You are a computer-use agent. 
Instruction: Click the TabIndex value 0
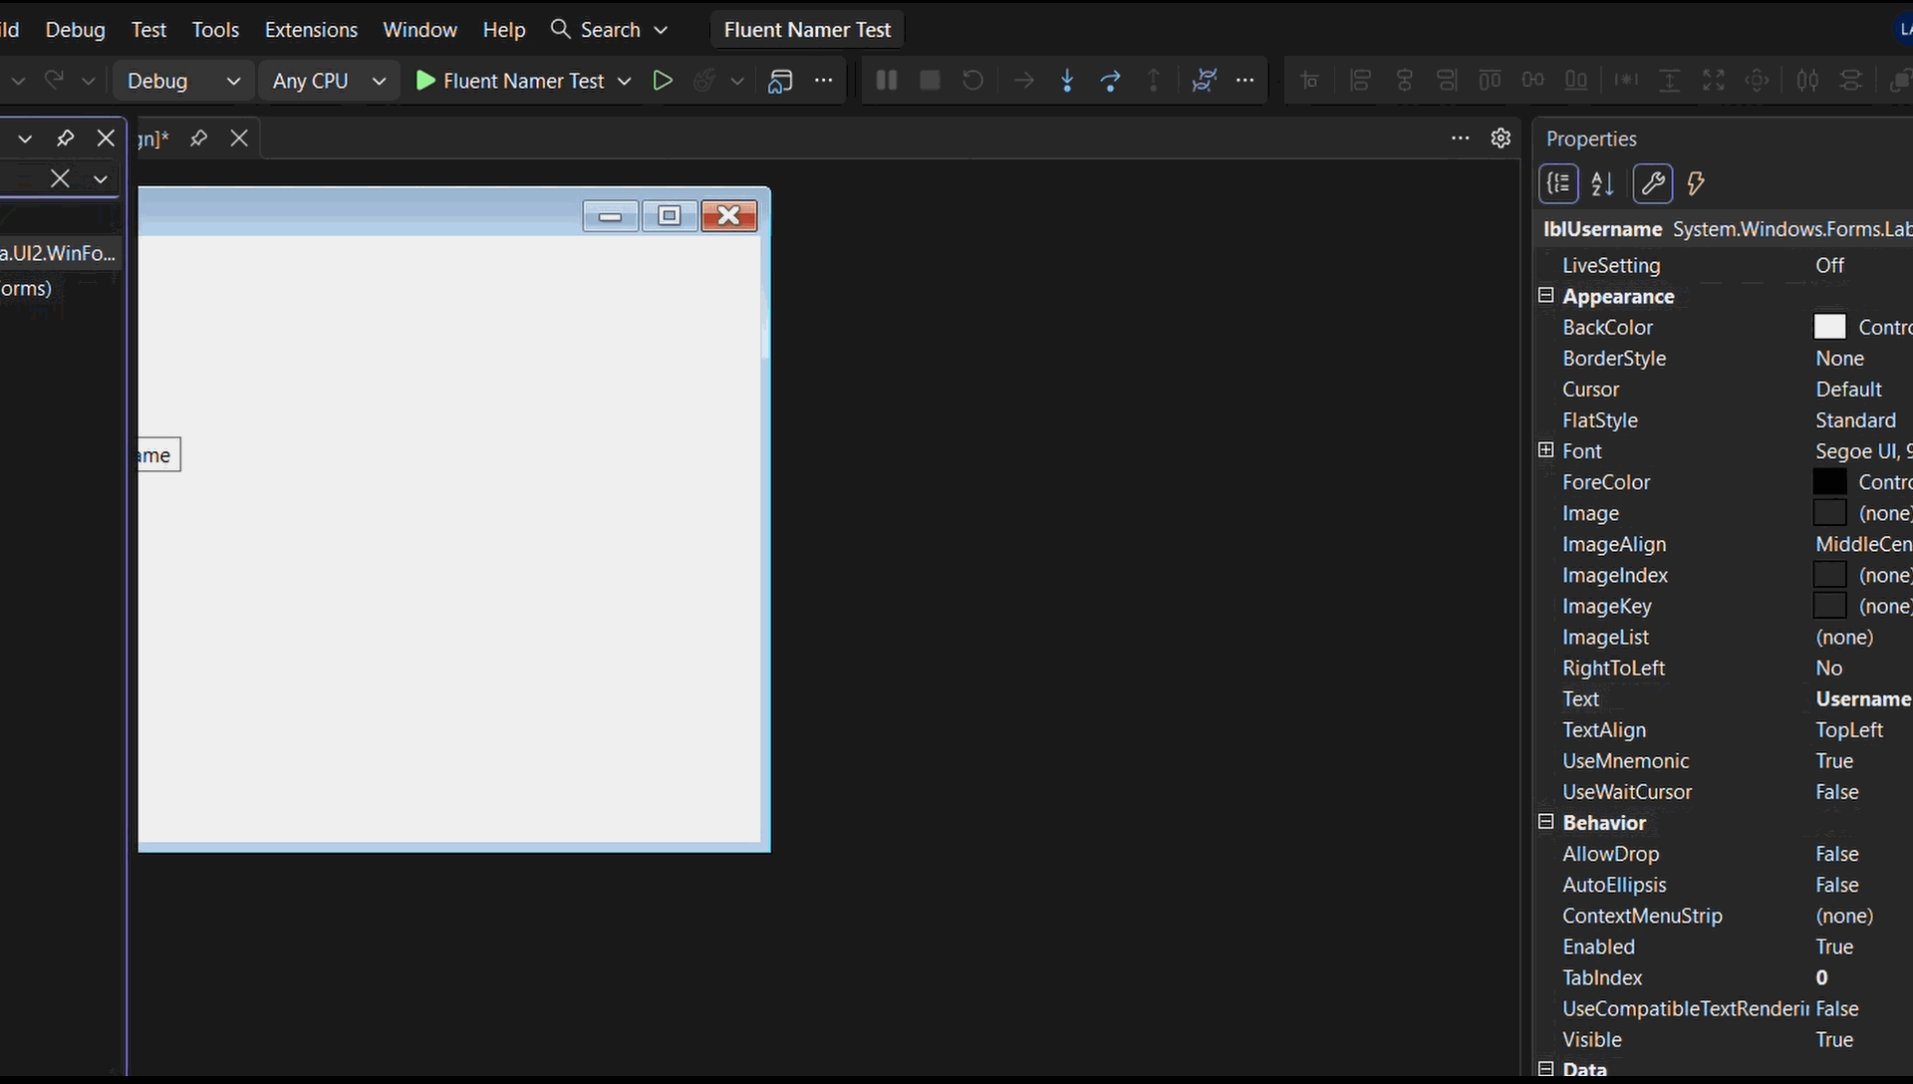[x=1821, y=977]
